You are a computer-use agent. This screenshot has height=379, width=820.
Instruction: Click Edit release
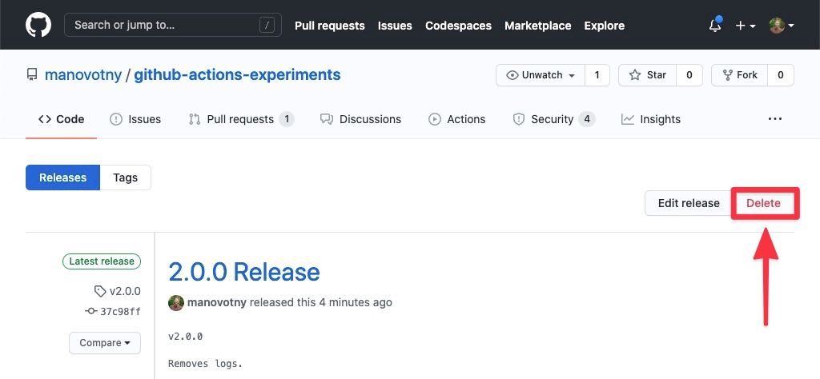pyautogui.click(x=688, y=203)
